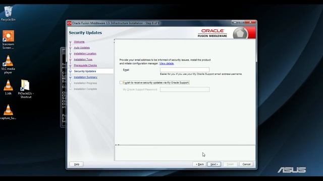The height and width of the screenshot is (181, 323).
Task: Select the capture_Su desktop file icon
Action: coord(8,112)
